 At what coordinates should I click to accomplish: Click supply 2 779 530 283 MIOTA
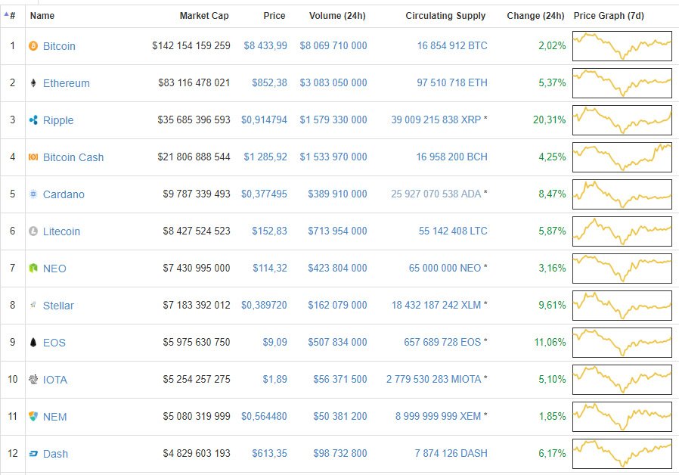[433, 379]
